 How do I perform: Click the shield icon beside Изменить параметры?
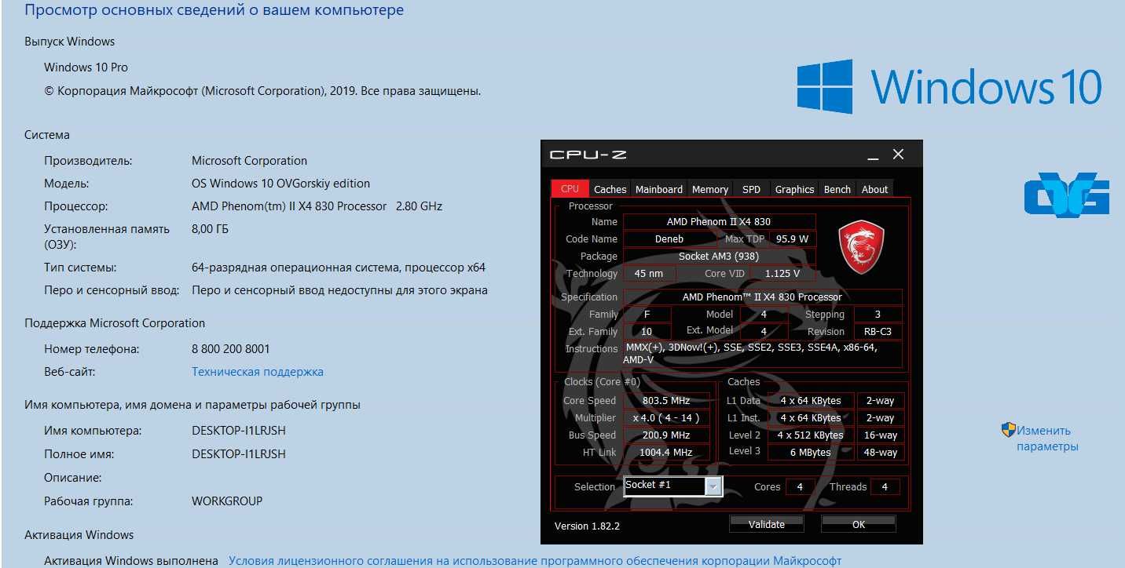[x=1009, y=430]
